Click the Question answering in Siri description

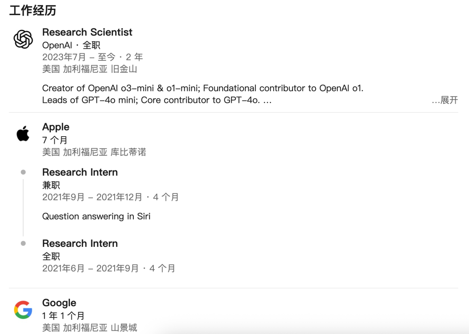tap(96, 216)
